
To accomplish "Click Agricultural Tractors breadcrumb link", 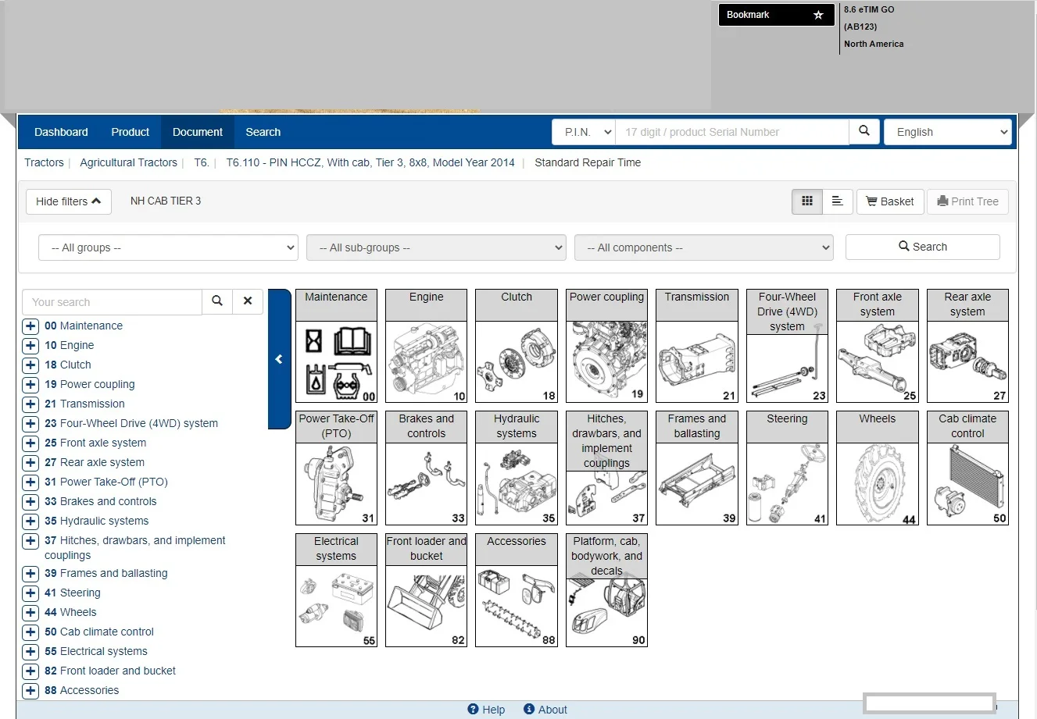I will (x=128, y=162).
